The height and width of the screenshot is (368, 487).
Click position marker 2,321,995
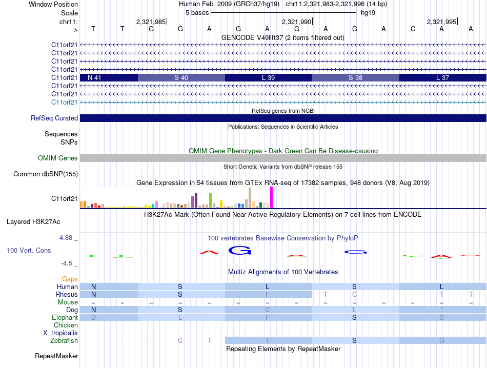(x=442, y=22)
